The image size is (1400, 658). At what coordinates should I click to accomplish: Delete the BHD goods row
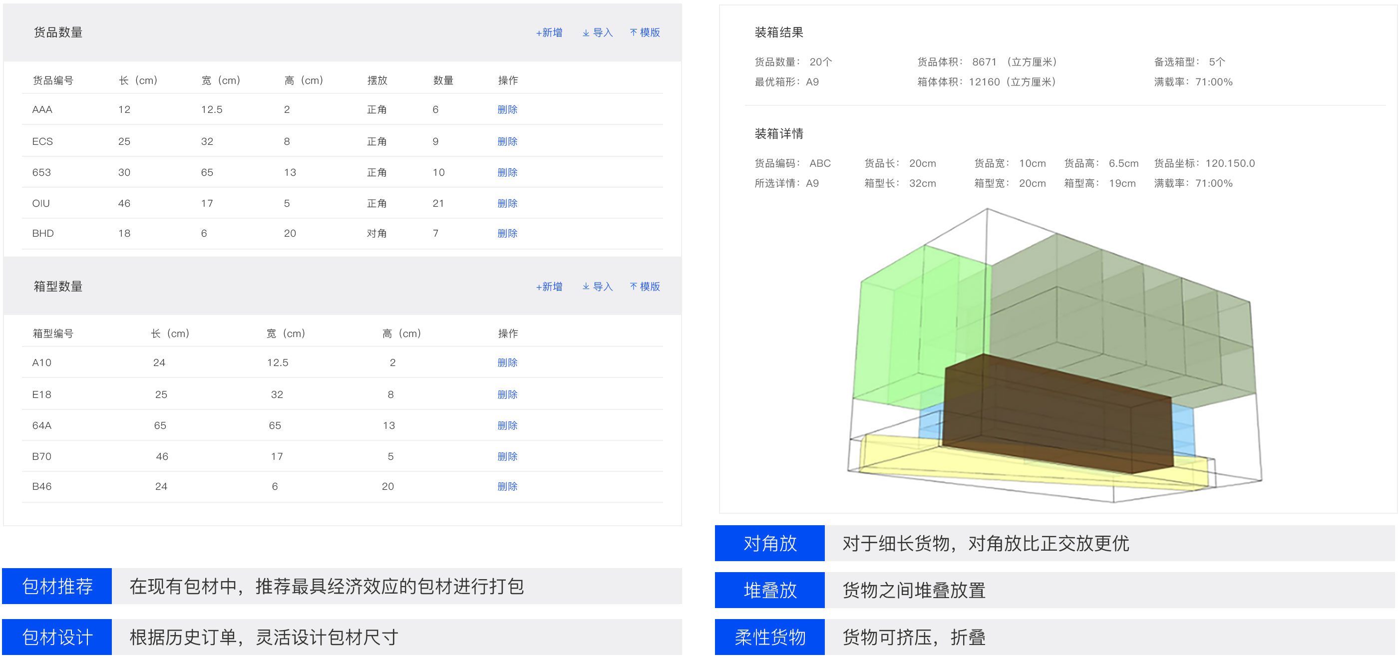coord(507,233)
